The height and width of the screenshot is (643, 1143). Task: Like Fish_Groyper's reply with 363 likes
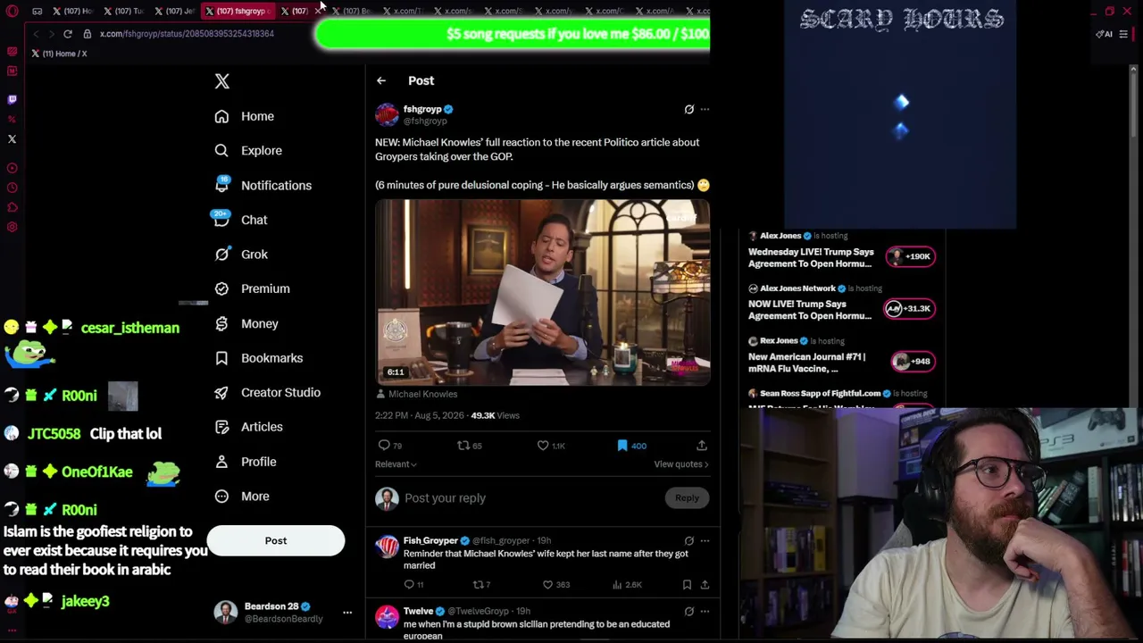click(x=556, y=585)
